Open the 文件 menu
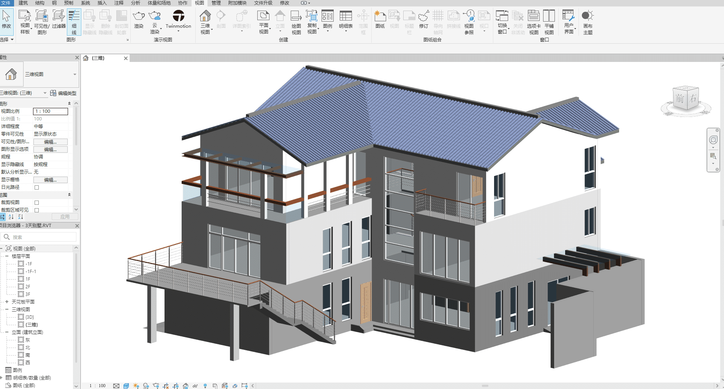 [6, 3]
